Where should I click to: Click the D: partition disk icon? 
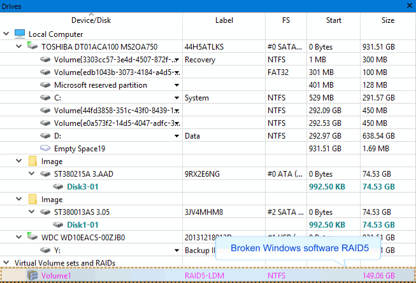(45, 136)
